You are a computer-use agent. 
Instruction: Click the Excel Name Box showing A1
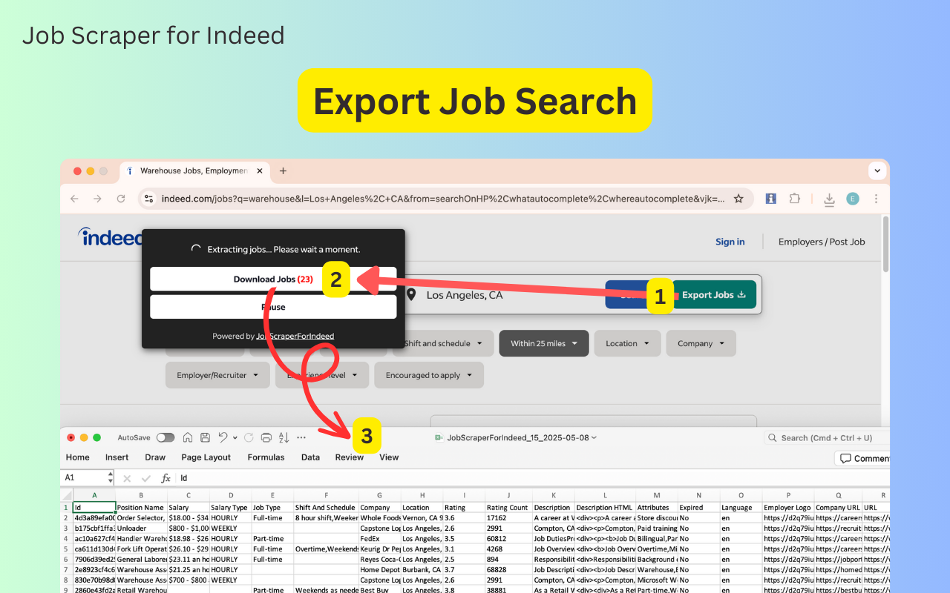(x=86, y=478)
